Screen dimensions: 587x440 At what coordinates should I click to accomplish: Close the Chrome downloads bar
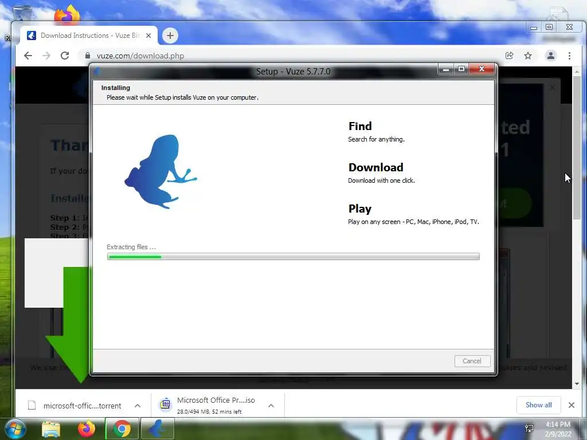coord(572,405)
